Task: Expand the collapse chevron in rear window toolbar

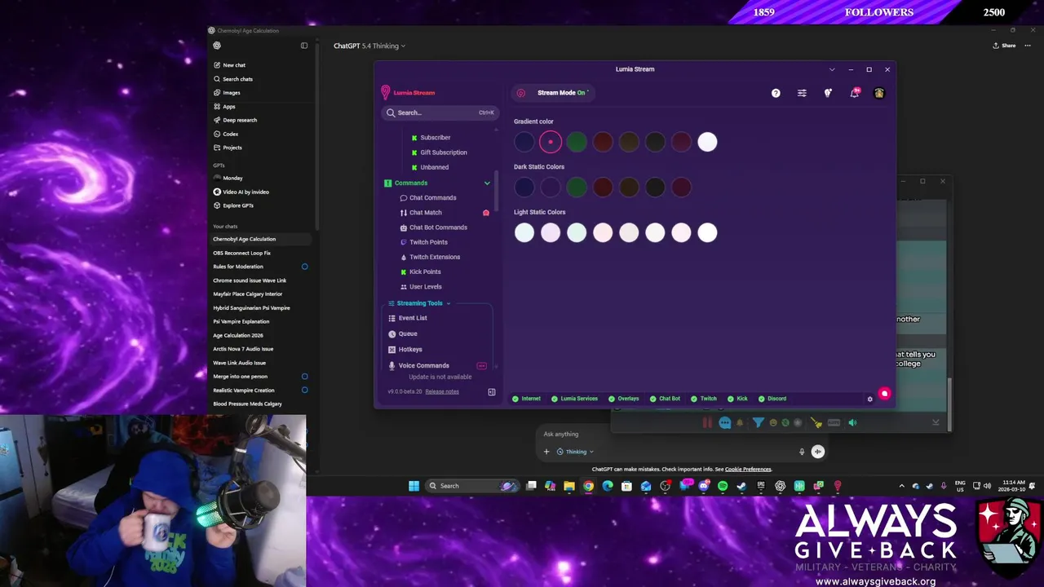Action: pos(936,422)
